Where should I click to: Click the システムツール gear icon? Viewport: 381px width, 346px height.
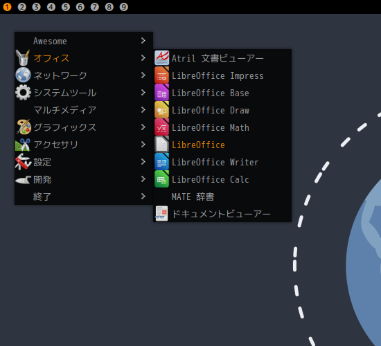point(23,93)
